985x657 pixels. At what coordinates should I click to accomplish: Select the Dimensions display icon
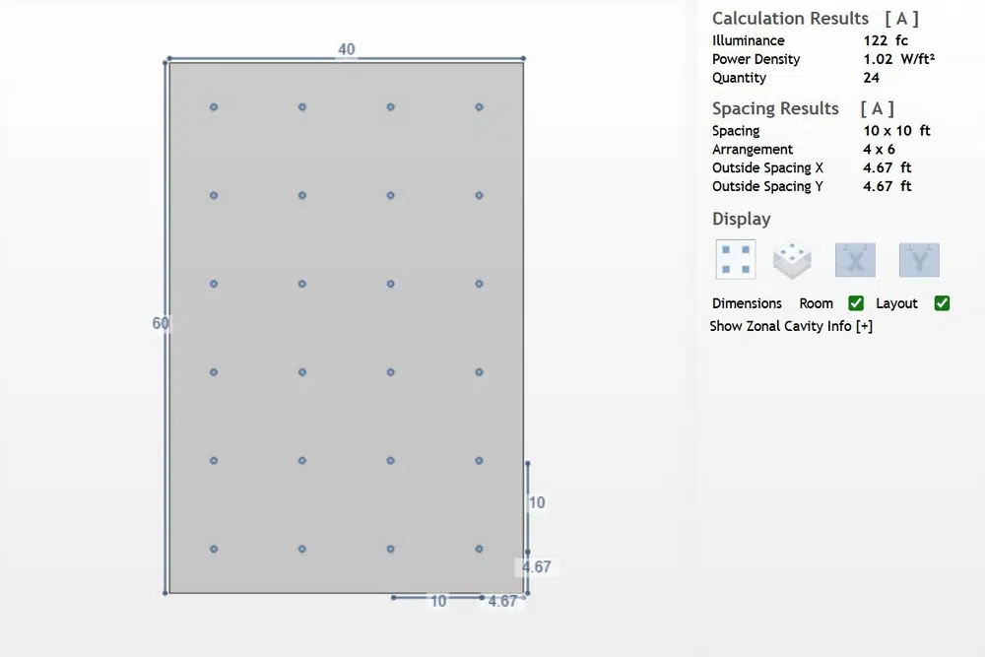click(x=735, y=259)
